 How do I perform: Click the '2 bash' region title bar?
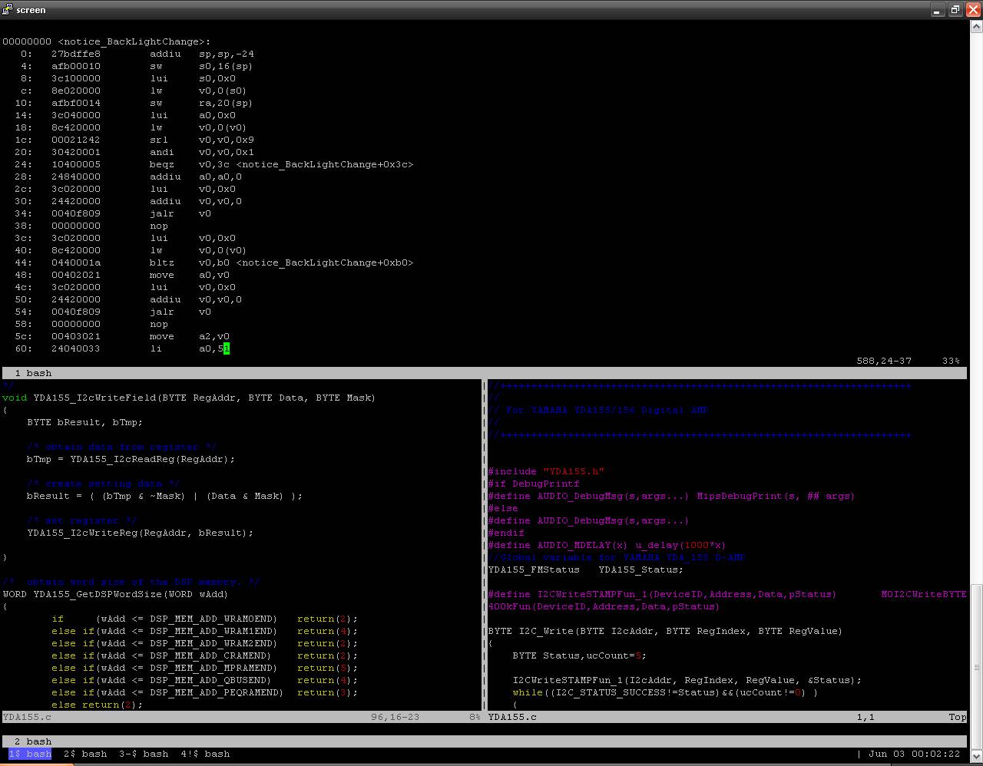pyautogui.click(x=33, y=741)
